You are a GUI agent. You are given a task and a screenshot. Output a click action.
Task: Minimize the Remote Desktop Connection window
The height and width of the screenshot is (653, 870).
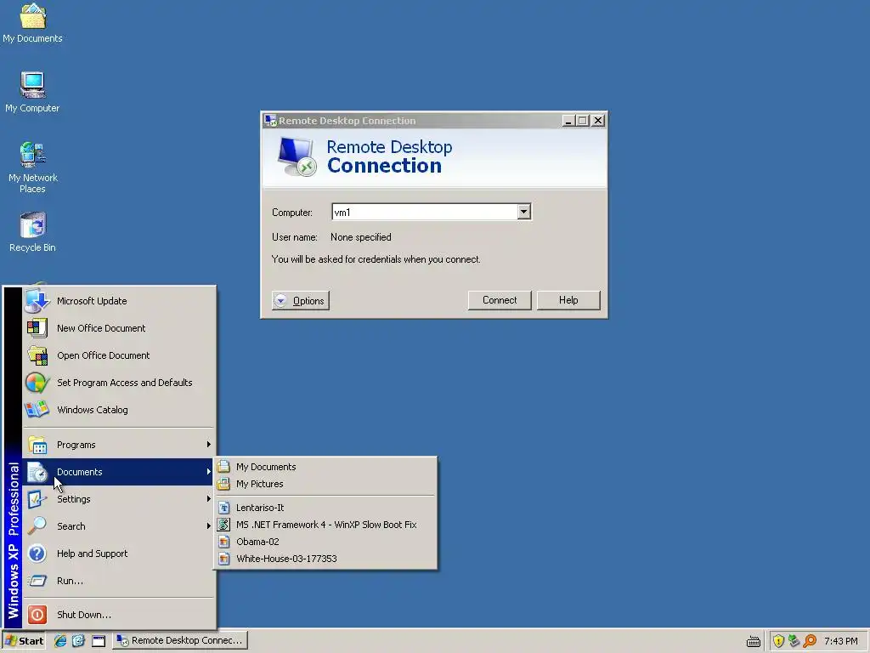click(568, 121)
